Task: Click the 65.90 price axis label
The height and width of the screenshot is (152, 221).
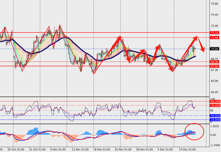Action: point(215,81)
